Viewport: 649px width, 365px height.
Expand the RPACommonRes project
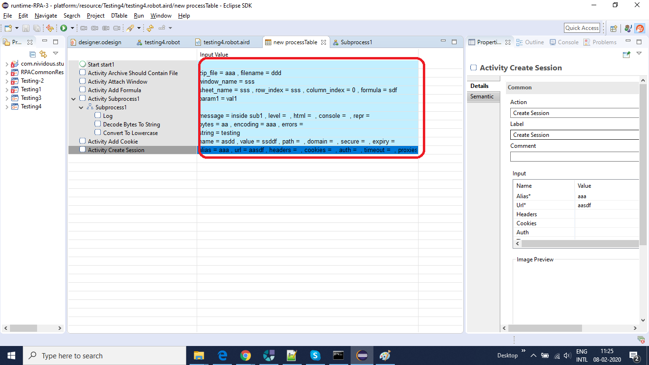[x=6, y=72]
